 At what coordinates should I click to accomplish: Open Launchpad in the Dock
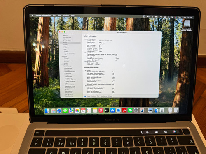pos(53,110)
